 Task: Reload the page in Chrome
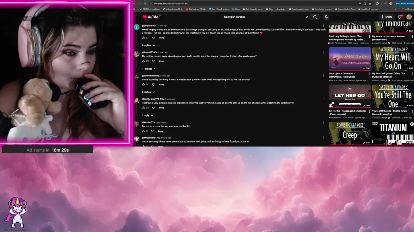[x=145, y=4]
